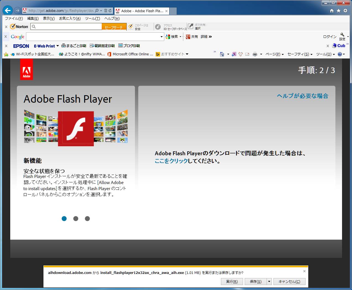Click the ブログ印刷 button
The height and width of the screenshot is (290, 352).
click(129, 46)
